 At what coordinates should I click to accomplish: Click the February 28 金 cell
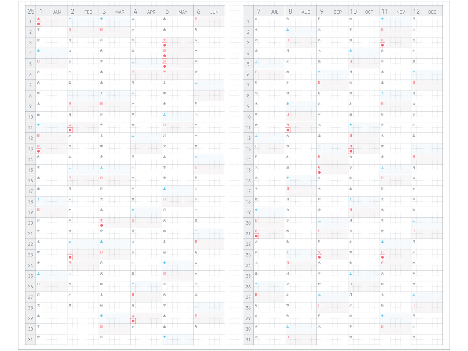[x=83, y=308]
